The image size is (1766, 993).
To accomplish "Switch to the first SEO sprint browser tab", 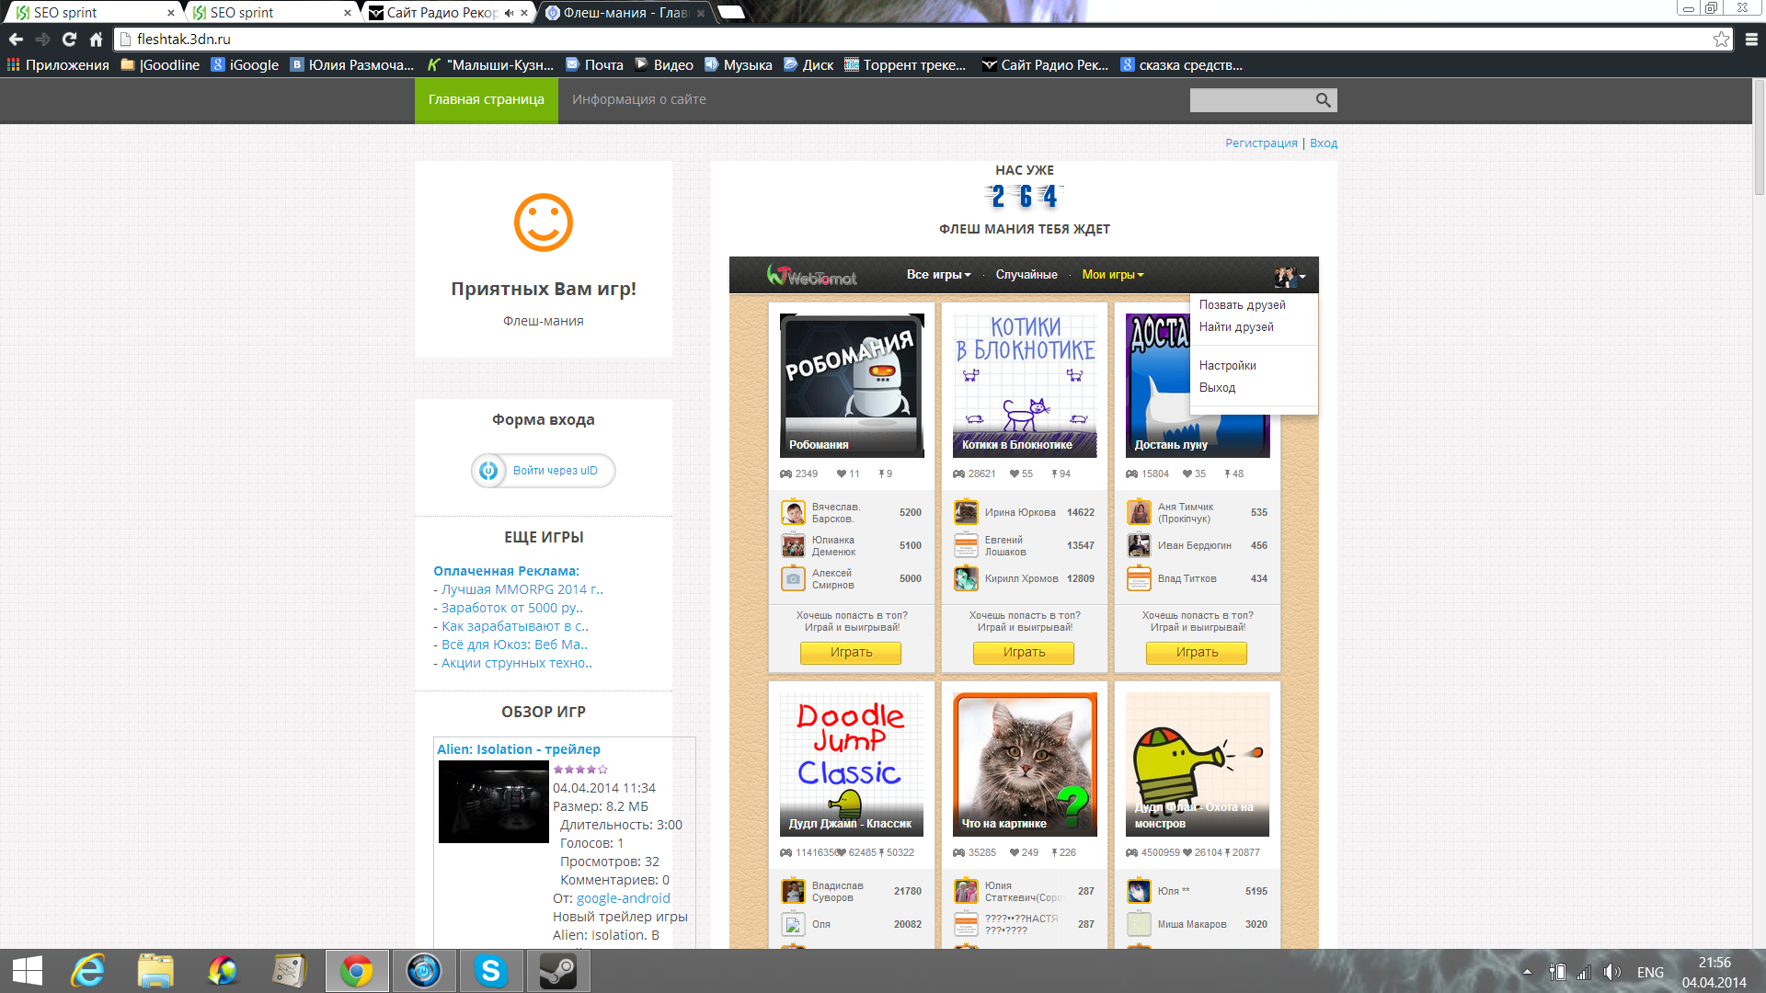I will tap(92, 13).
